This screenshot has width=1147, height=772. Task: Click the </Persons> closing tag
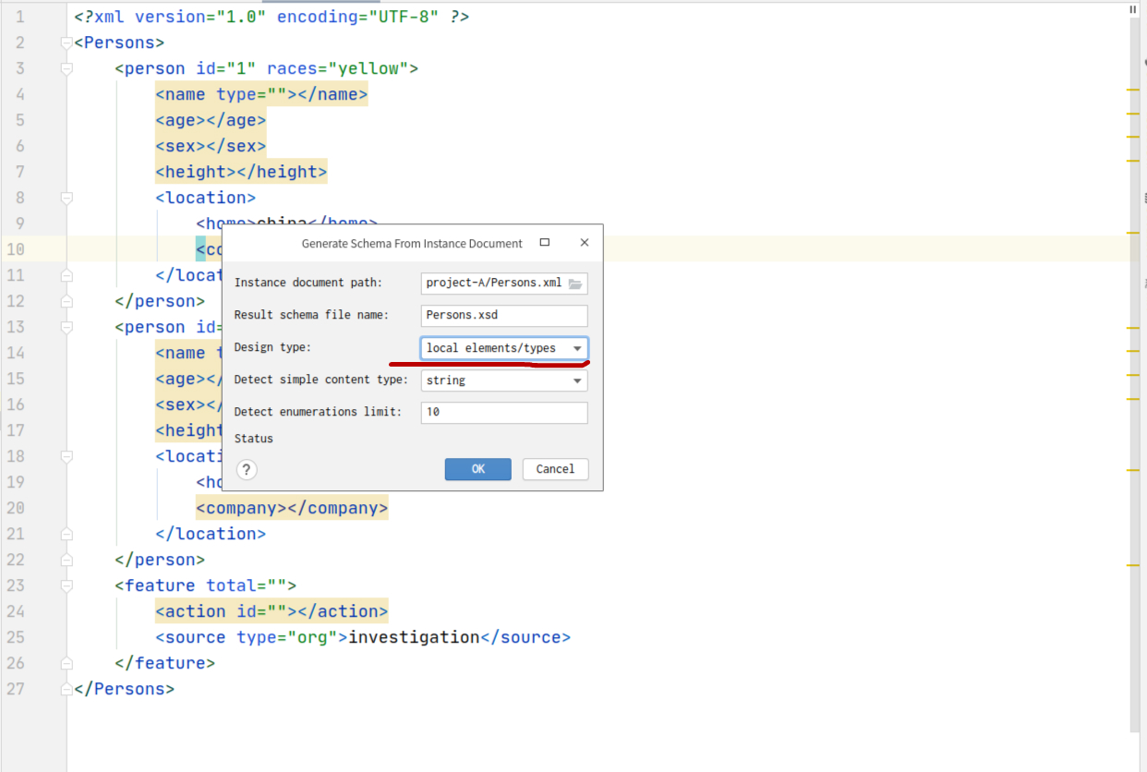124,689
